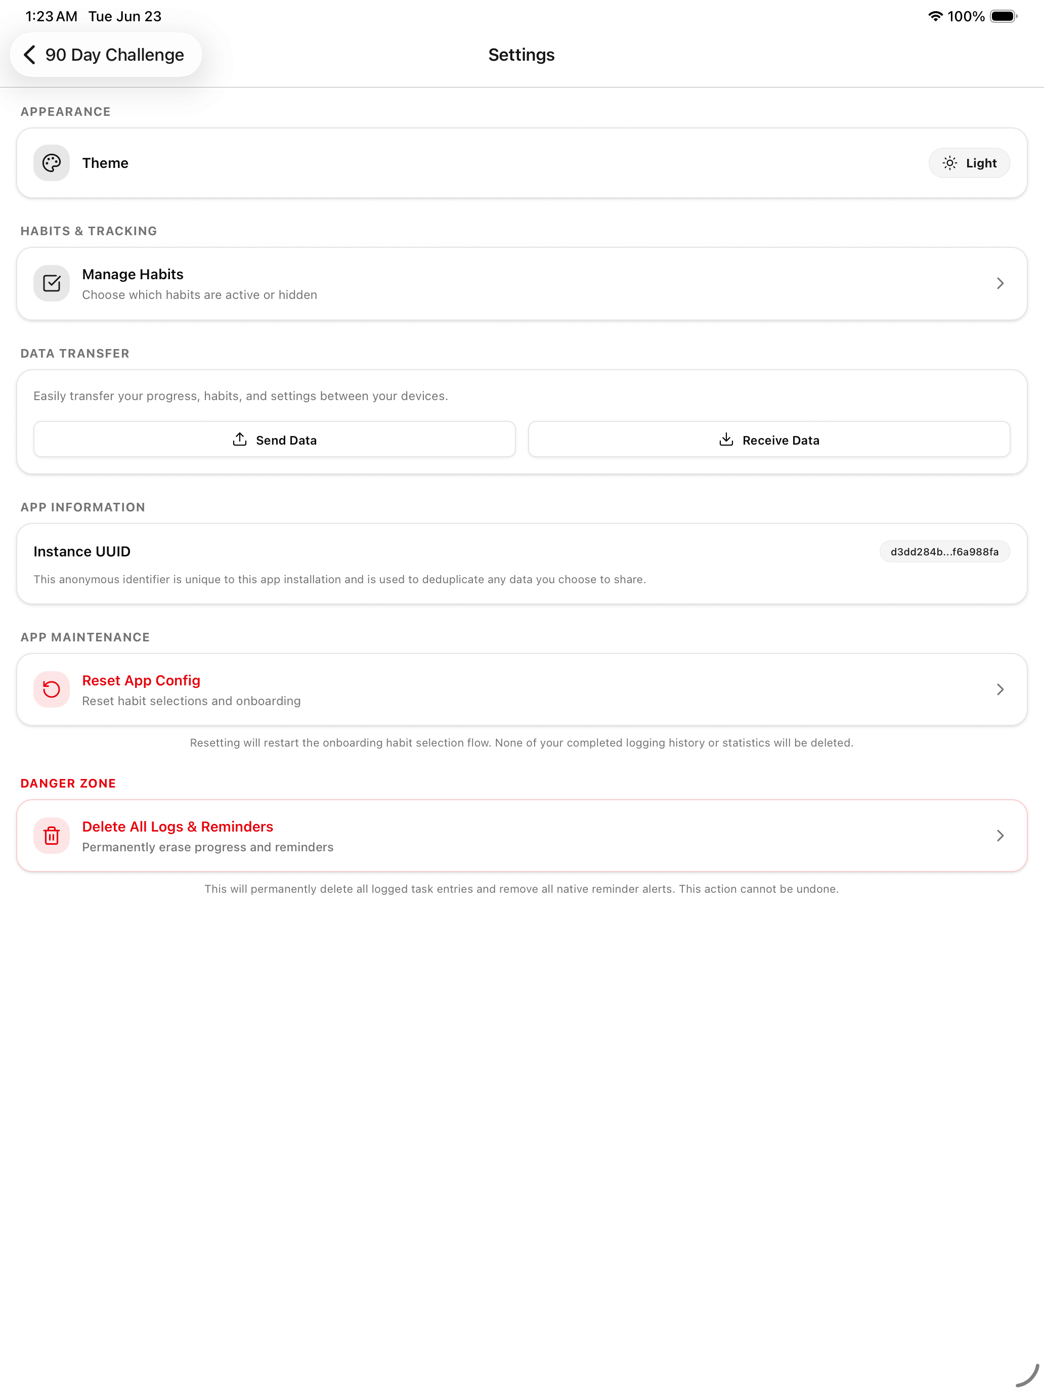Toggle the Light theme selector
Screen dimensions: 1044x1392
click(x=969, y=163)
